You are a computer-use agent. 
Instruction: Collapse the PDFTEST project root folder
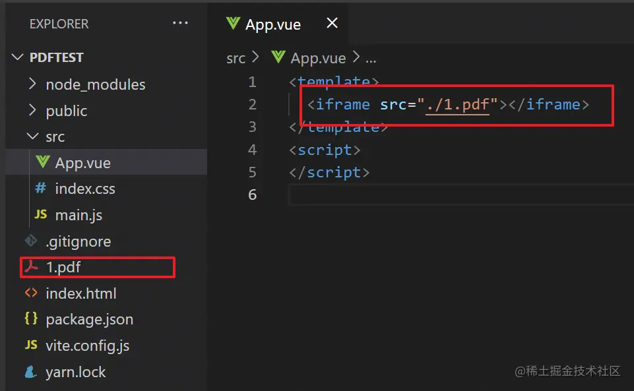[18, 57]
